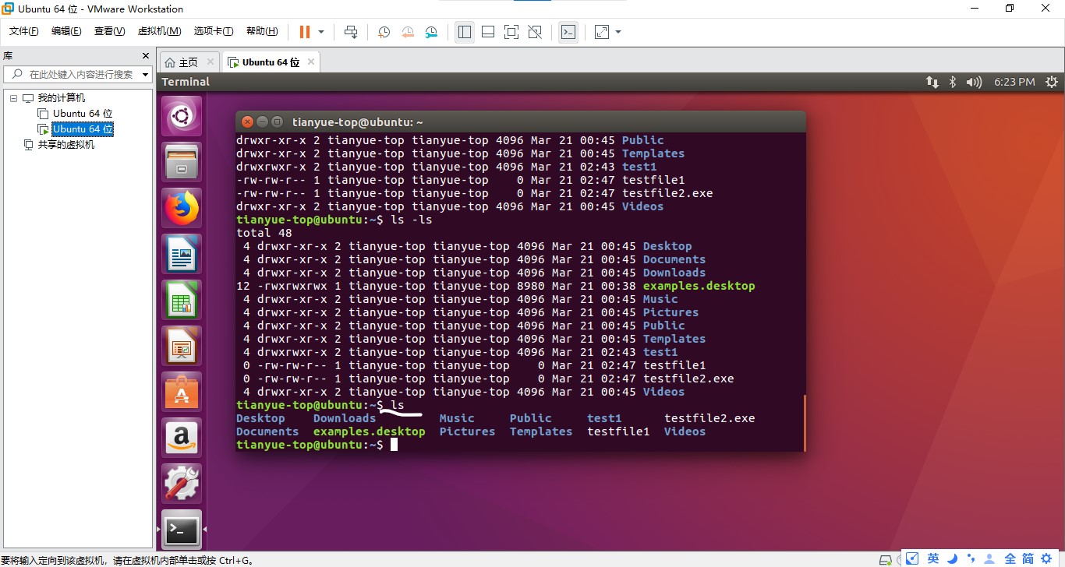Open the Ubuntu dash search launcher
The width and height of the screenshot is (1065, 567).
(182, 116)
